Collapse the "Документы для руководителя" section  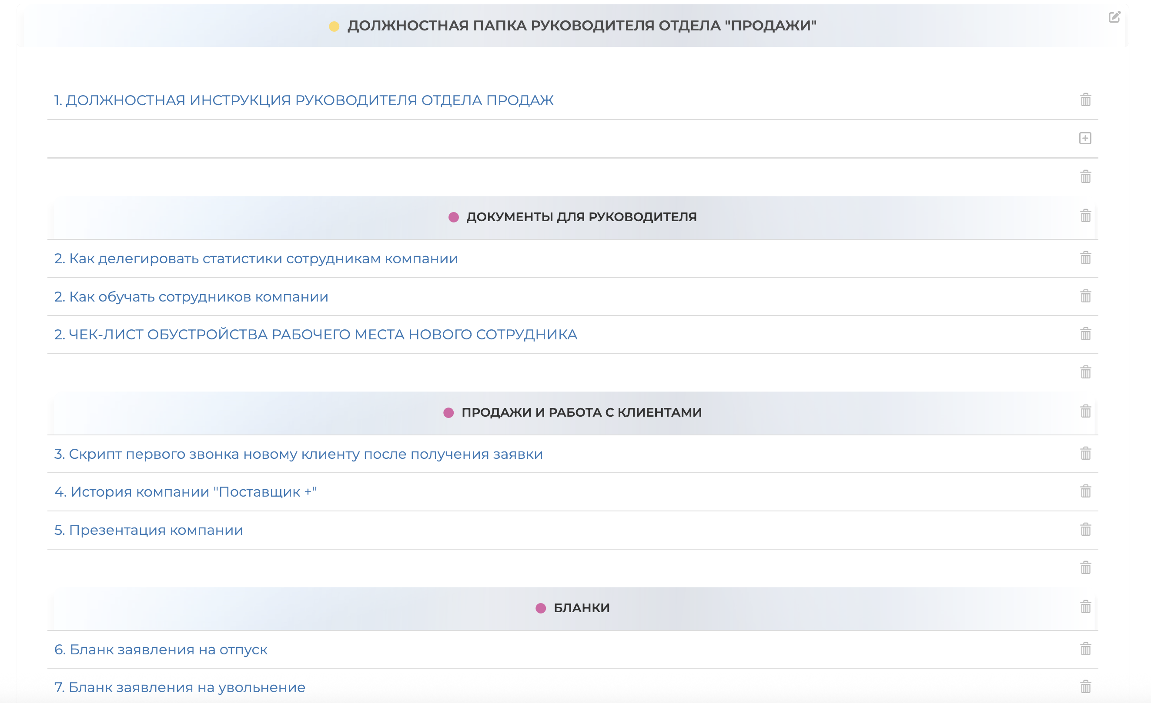tap(582, 216)
